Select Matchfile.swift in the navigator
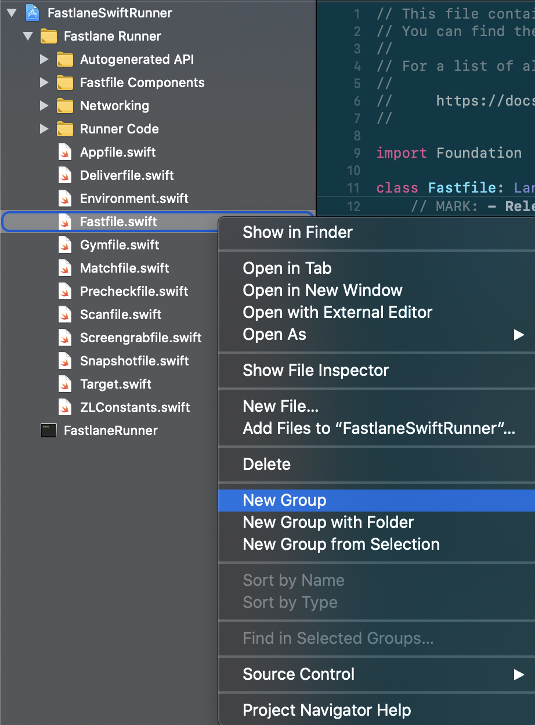The width and height of the screenshot is (535, 725). click(x=125, y=268)
